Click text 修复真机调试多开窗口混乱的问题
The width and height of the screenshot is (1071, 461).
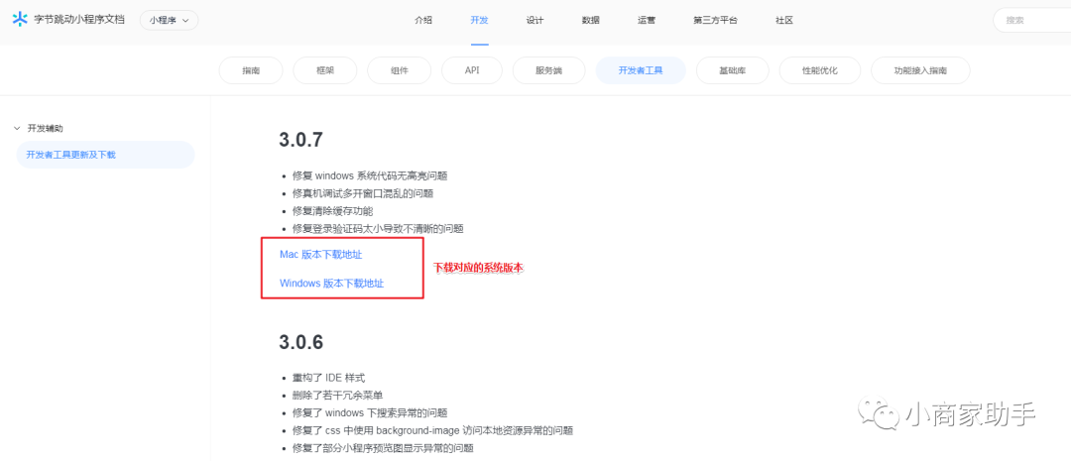(x=362, y=193)
